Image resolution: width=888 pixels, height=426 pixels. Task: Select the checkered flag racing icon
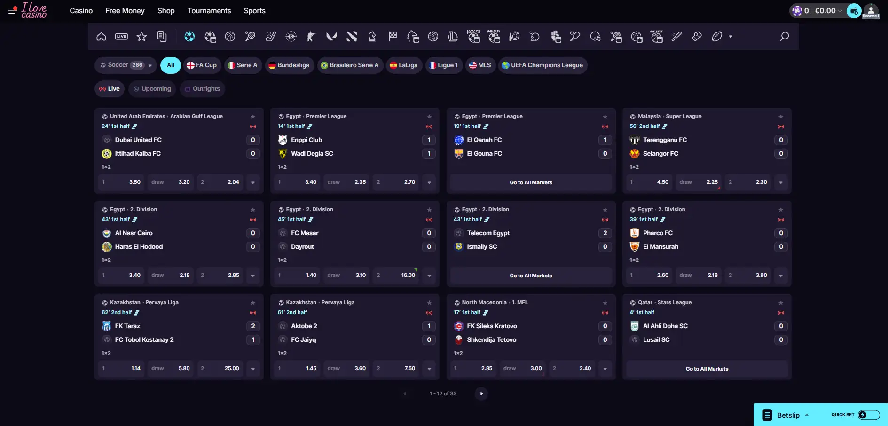click(x=393, y=37)
